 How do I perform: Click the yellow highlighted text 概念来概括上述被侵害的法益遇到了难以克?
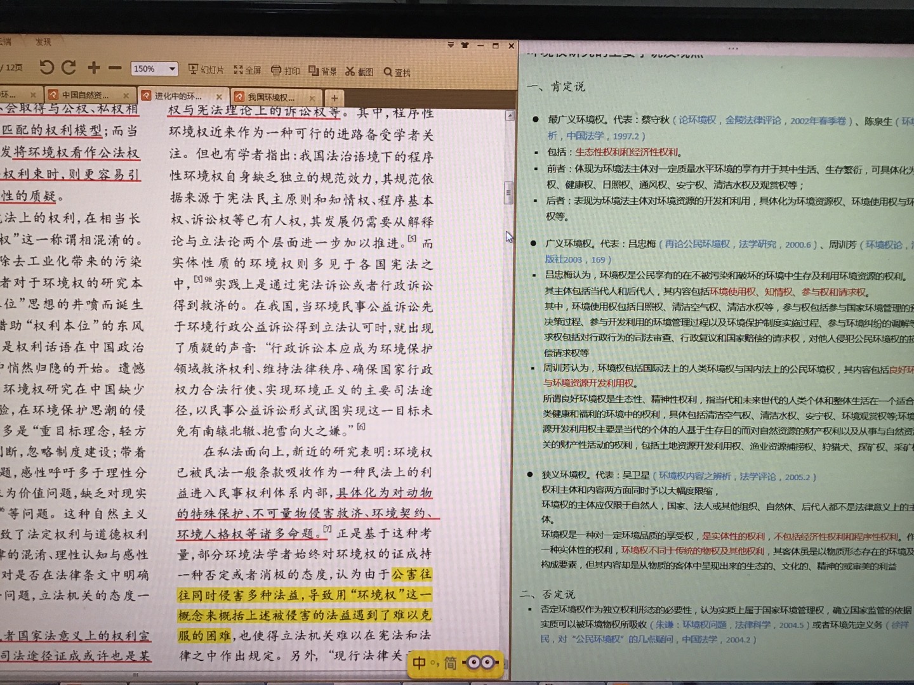[x=304, y=615]
